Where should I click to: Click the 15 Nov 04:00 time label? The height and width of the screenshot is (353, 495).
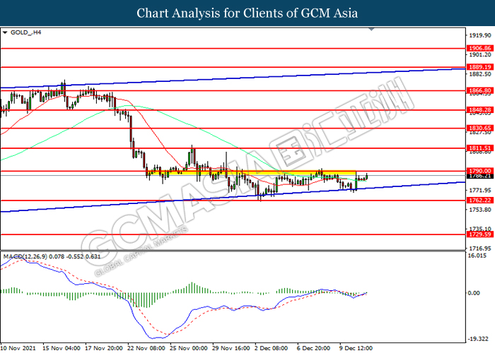62,348
